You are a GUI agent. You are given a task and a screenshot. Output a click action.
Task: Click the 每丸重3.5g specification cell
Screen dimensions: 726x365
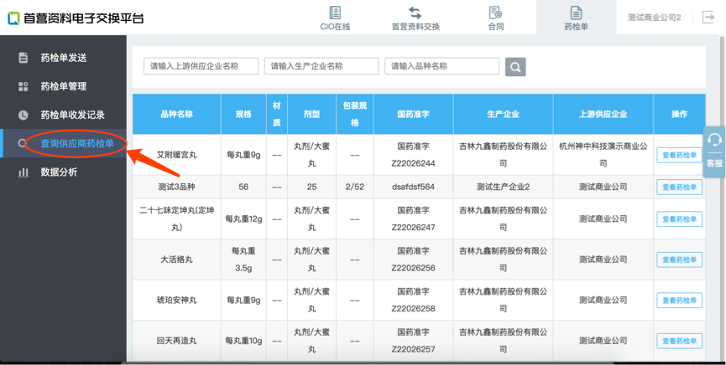click(x=243, y=260)
